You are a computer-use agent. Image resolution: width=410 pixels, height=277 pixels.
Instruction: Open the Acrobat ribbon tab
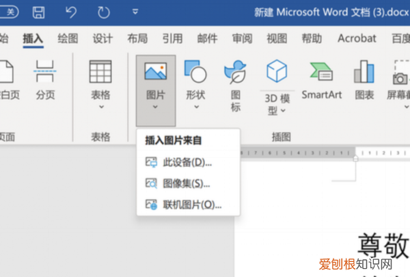click(x=357, y=38)
